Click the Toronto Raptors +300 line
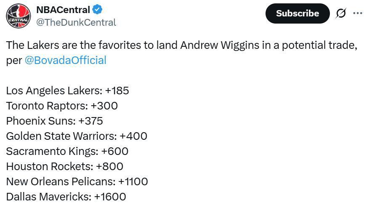This screenshot has height=208, width=372. [x=62, y=106]
